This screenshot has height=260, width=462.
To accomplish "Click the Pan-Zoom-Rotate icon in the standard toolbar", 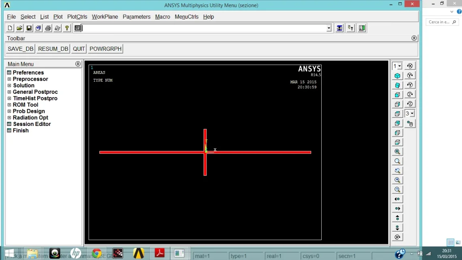I will [x=38, y=28].
